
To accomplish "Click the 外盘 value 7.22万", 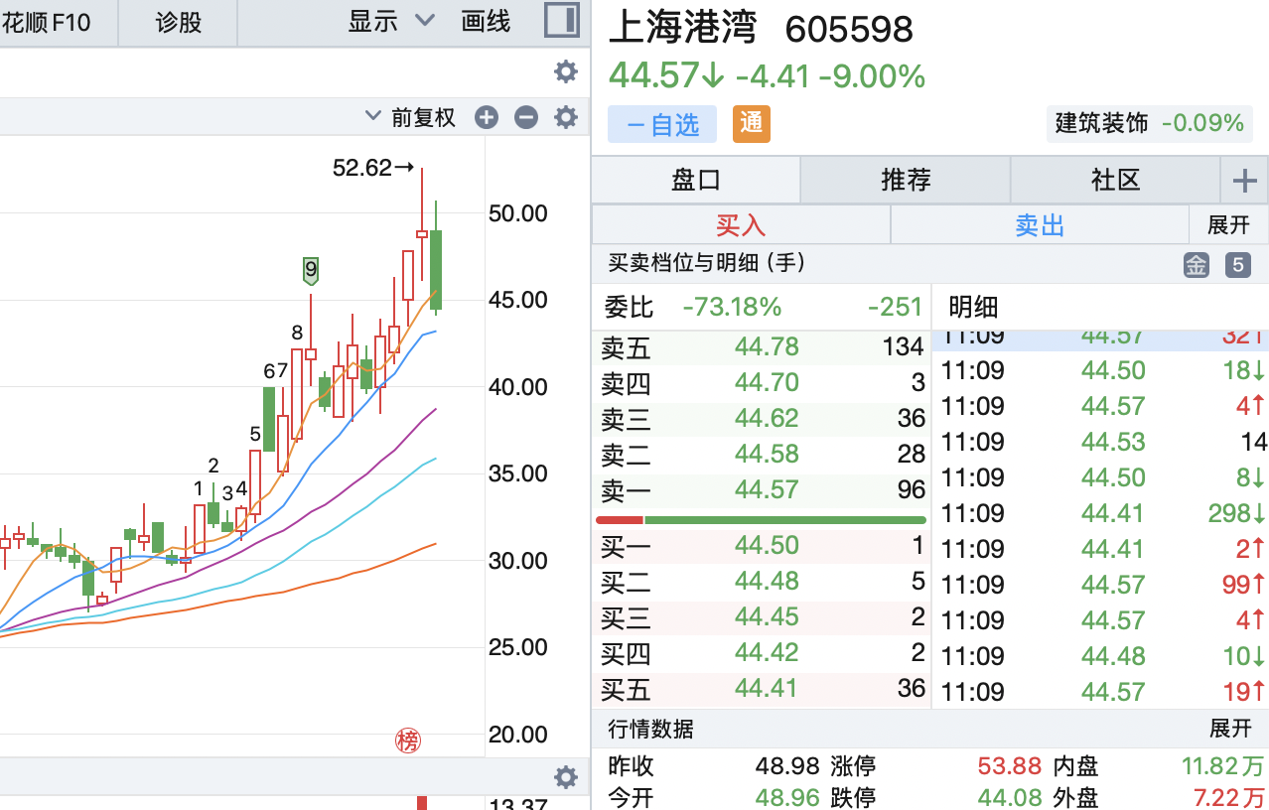I will point(1229,797).
